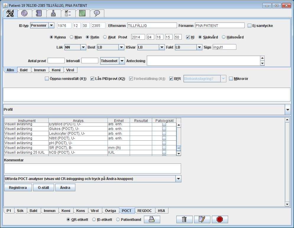
Task: Click the Registrera button
Action: 18,188
